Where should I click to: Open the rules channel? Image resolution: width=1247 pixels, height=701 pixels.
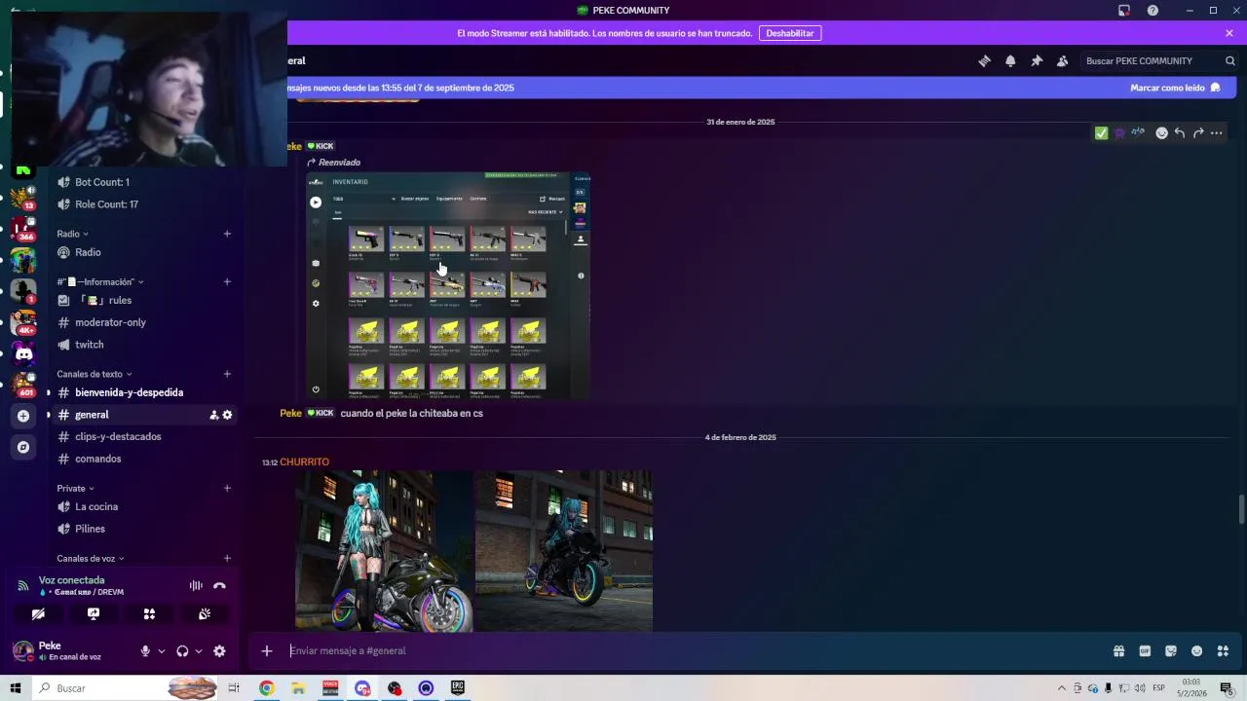144,301
